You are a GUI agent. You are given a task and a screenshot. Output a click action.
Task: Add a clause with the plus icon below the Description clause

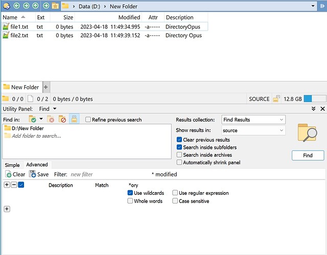pos(7,209)
